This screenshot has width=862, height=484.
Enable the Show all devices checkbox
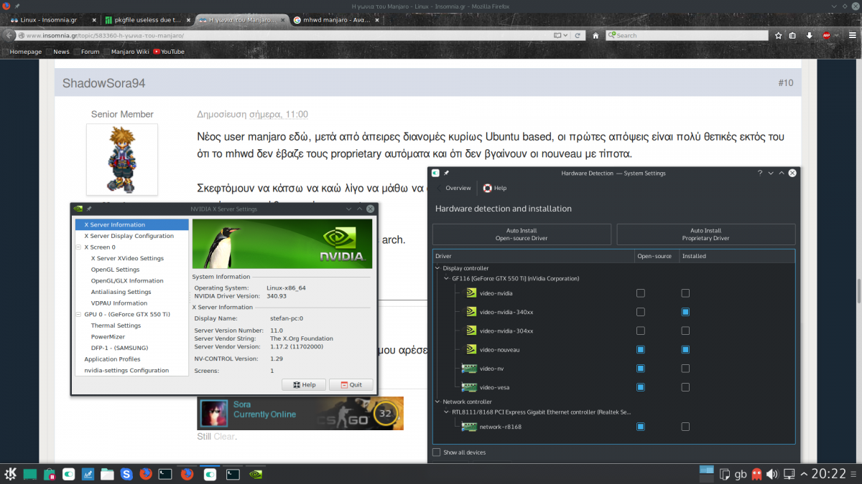[x=437, y=452]
